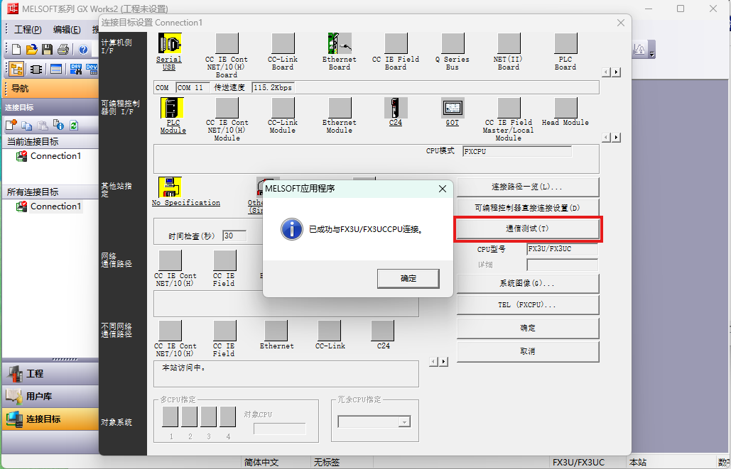Click the chip-shaped module toolbar icon

click(36, 70)
